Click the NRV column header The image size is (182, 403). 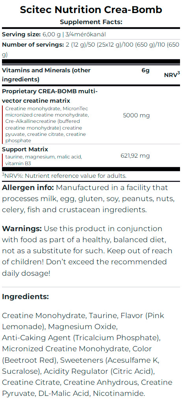pyautogui.click(x=172, y=75)
